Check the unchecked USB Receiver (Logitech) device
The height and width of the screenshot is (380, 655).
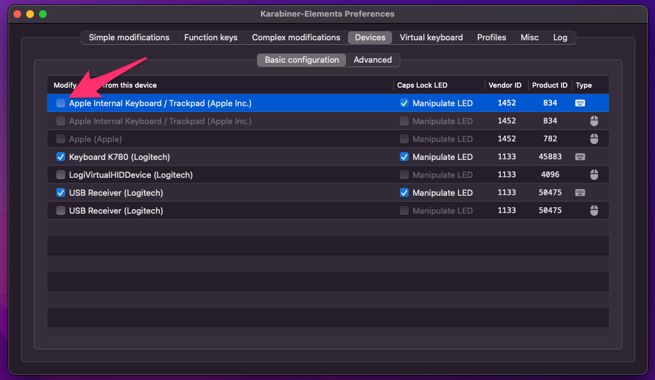[61, 210]
